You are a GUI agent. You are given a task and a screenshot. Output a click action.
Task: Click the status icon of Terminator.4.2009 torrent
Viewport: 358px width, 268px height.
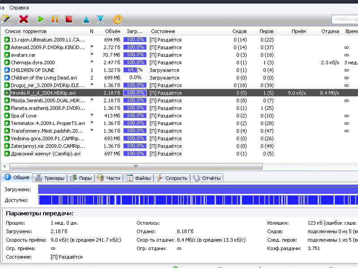pos(7,123)
